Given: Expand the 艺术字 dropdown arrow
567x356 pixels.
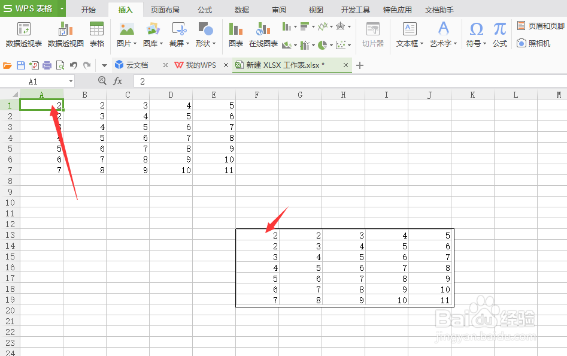Looking at the screenshot, I should pyautogui.click(x=455, y=44).
